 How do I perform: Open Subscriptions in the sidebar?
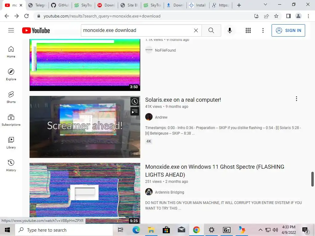11,120
